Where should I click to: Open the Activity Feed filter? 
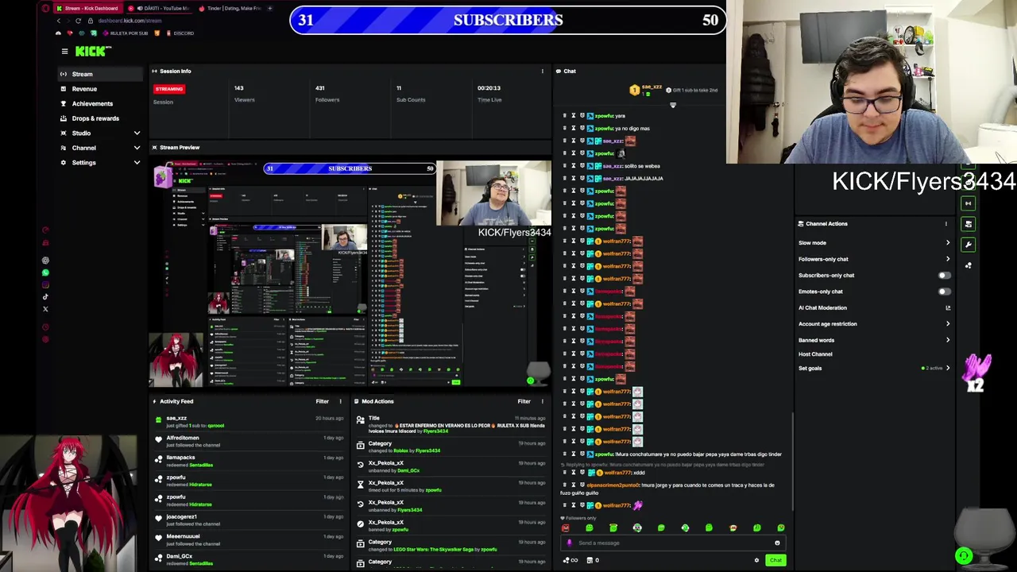coord(322,401)
